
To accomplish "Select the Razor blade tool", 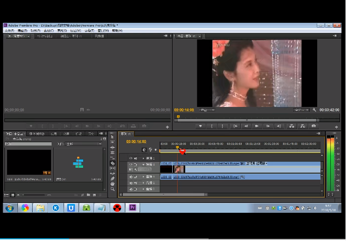I will click(x=112, y=163).
